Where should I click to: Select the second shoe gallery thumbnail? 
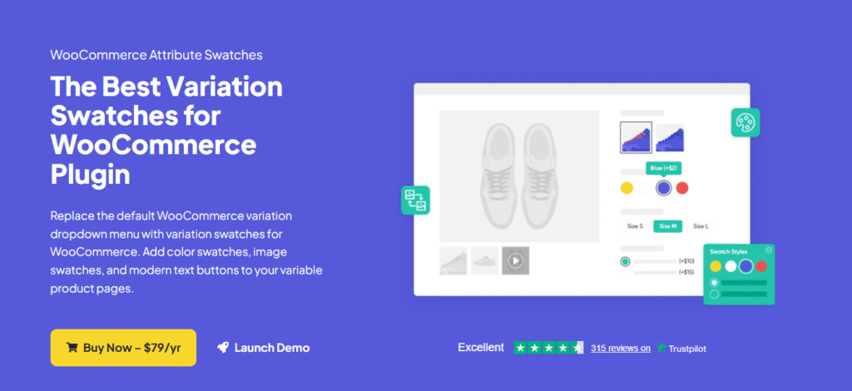click(x=484, y=260)
